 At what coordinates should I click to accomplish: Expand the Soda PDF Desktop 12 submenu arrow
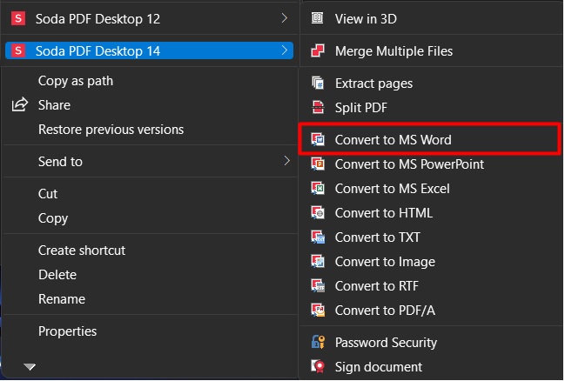click(285, 18)
